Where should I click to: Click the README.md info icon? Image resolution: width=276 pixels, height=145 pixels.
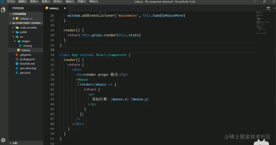(x=17, y=64)
